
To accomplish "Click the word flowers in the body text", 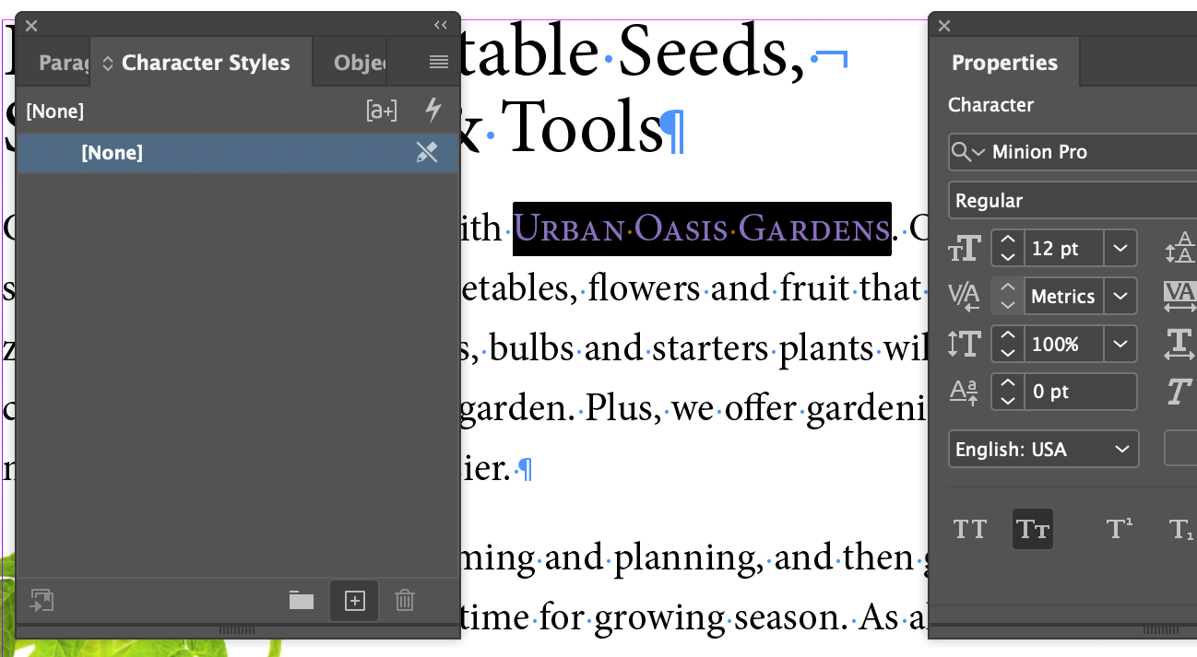I will [645, 289].
